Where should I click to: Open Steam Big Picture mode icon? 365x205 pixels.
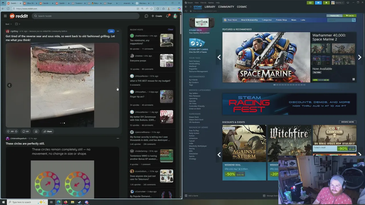(348, 3)
